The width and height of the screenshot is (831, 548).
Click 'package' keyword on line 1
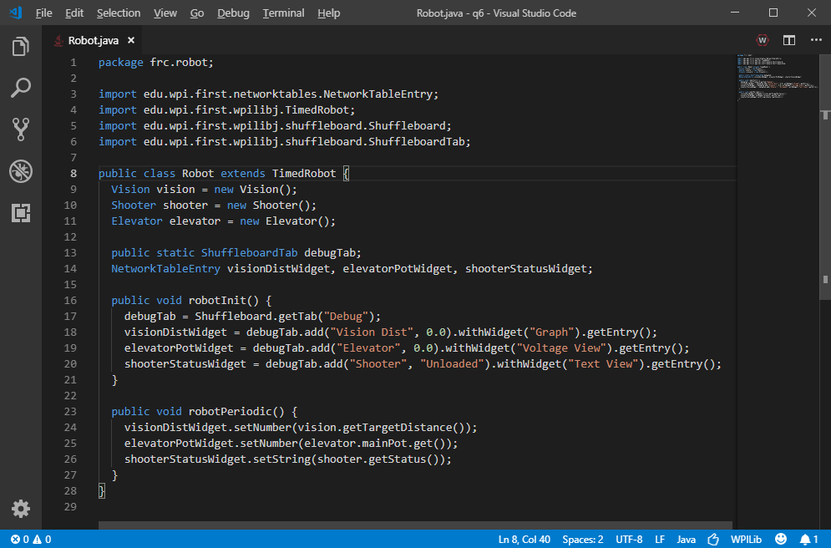tap(121, 63)
